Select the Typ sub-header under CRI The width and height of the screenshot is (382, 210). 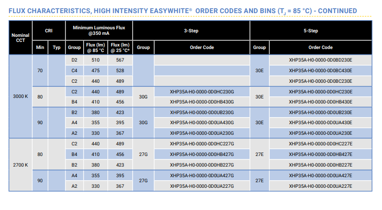(x=56, y=47)
